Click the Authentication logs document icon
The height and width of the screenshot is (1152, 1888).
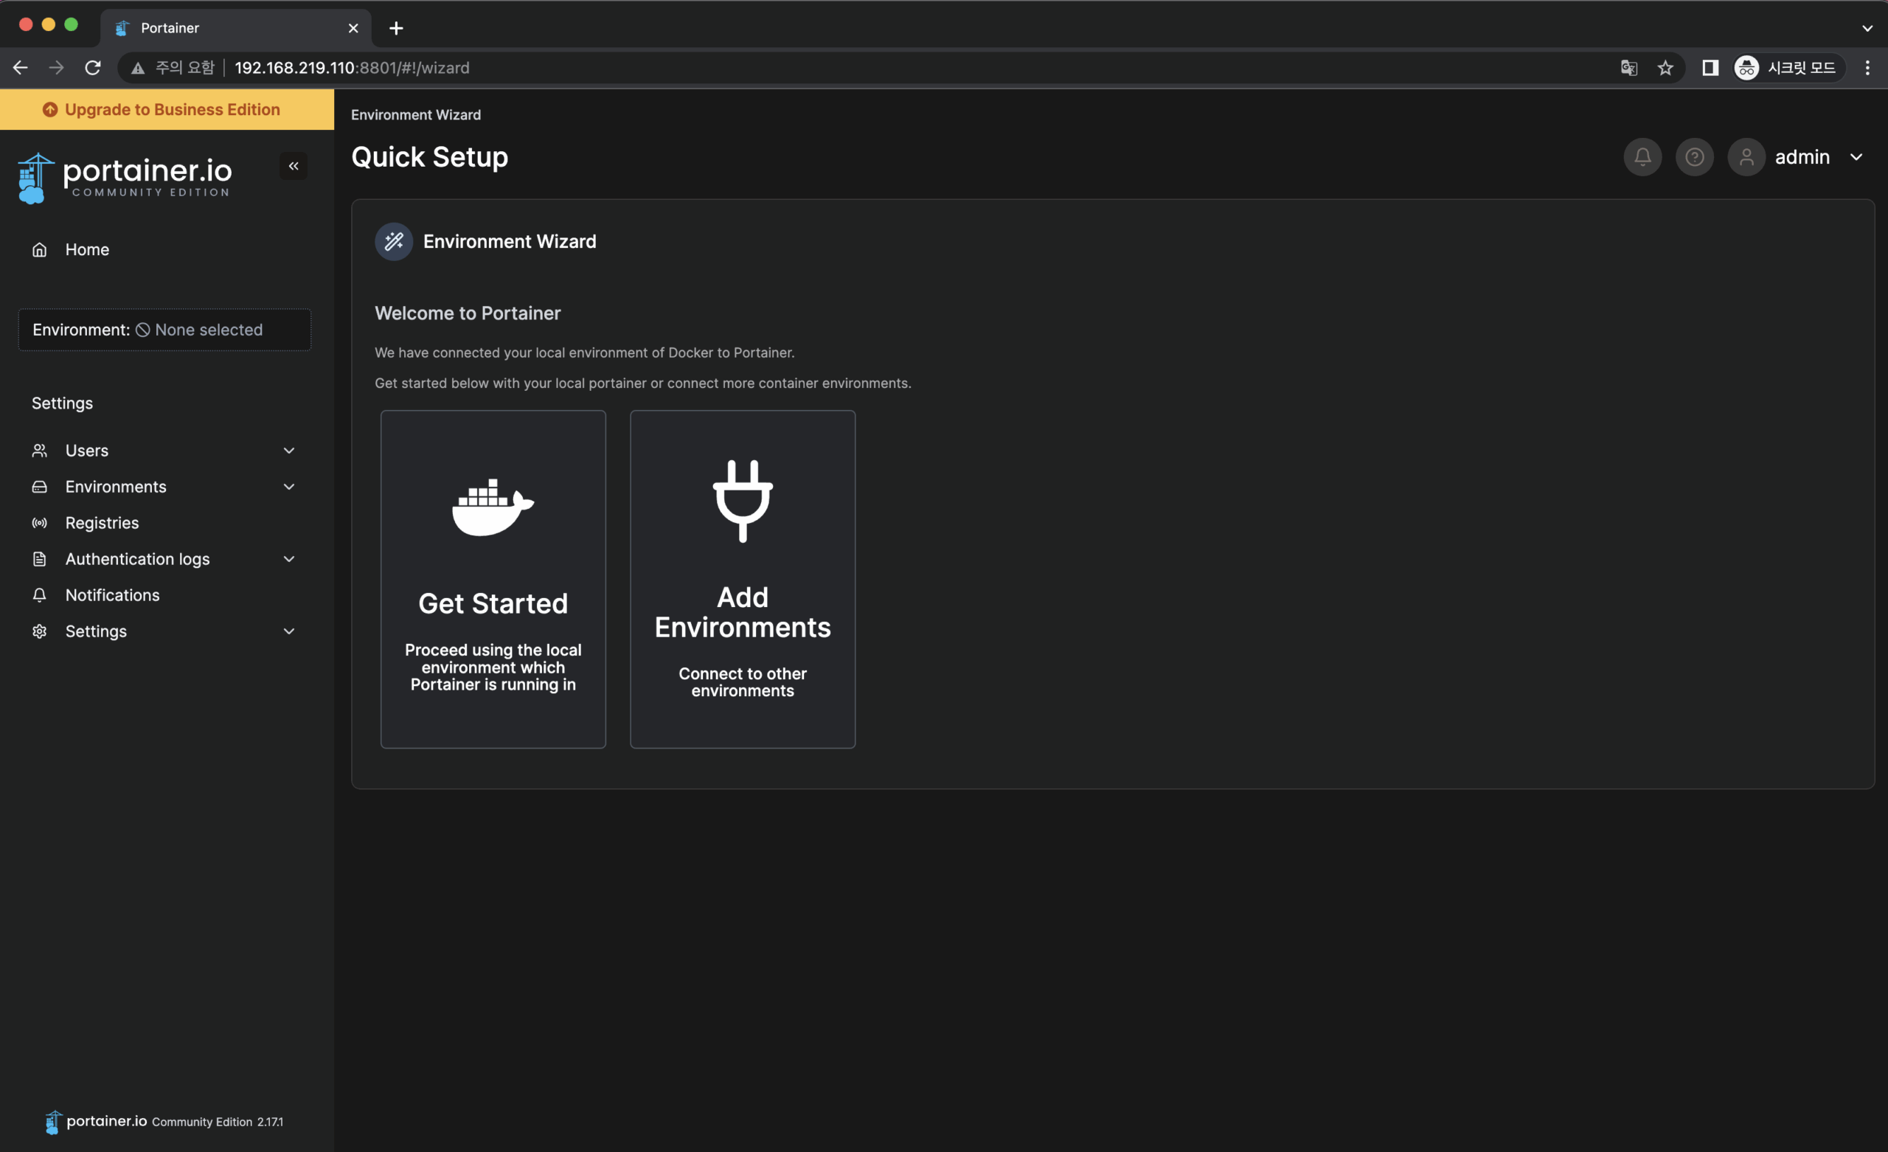pos(40,559)
